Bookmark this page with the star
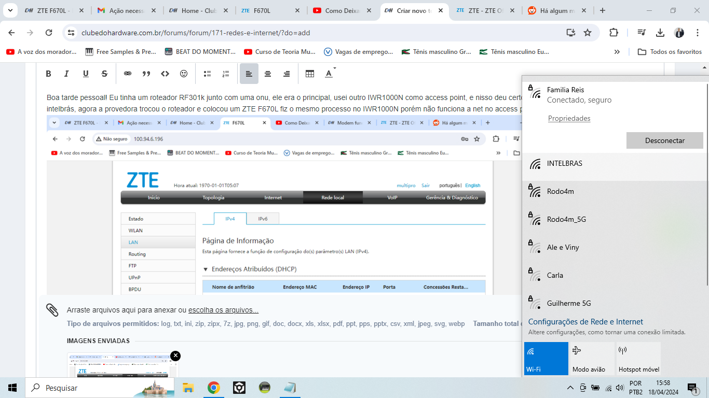The height and width of the screenshot is (398, 709). pos(588,33)
